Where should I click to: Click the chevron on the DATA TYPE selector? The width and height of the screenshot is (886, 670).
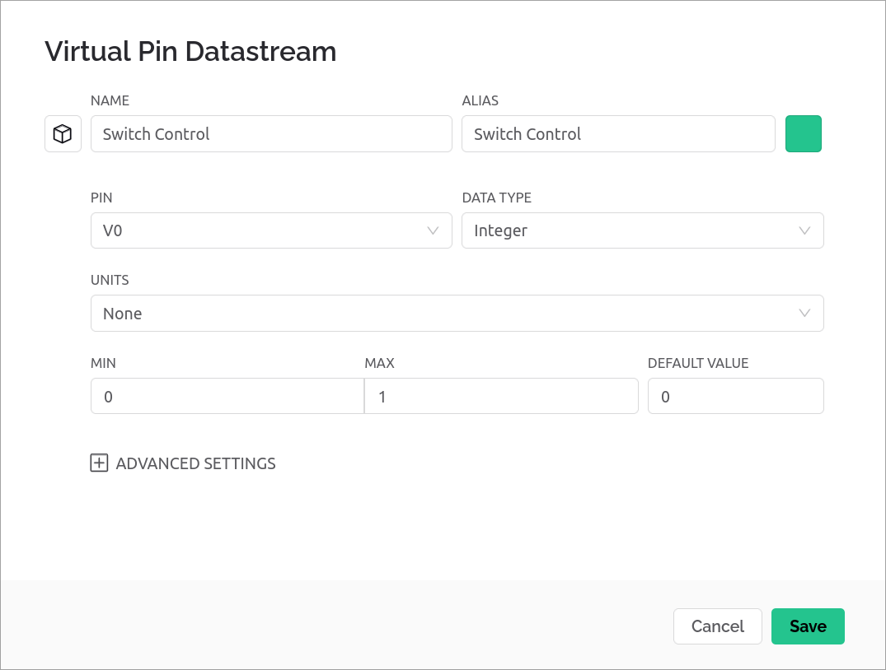[x=804, y=230]
